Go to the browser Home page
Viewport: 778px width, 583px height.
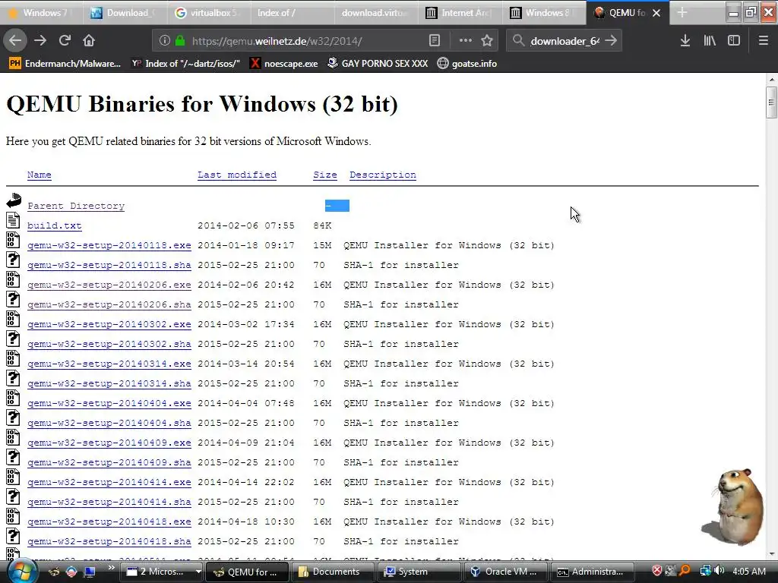tap(89, 41)
